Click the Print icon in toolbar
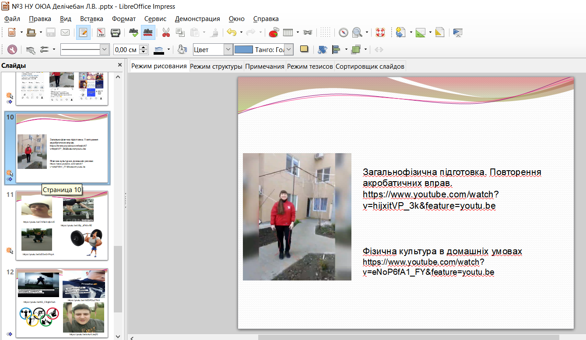Viewport: 586px width, 340px height. (115, 32)
